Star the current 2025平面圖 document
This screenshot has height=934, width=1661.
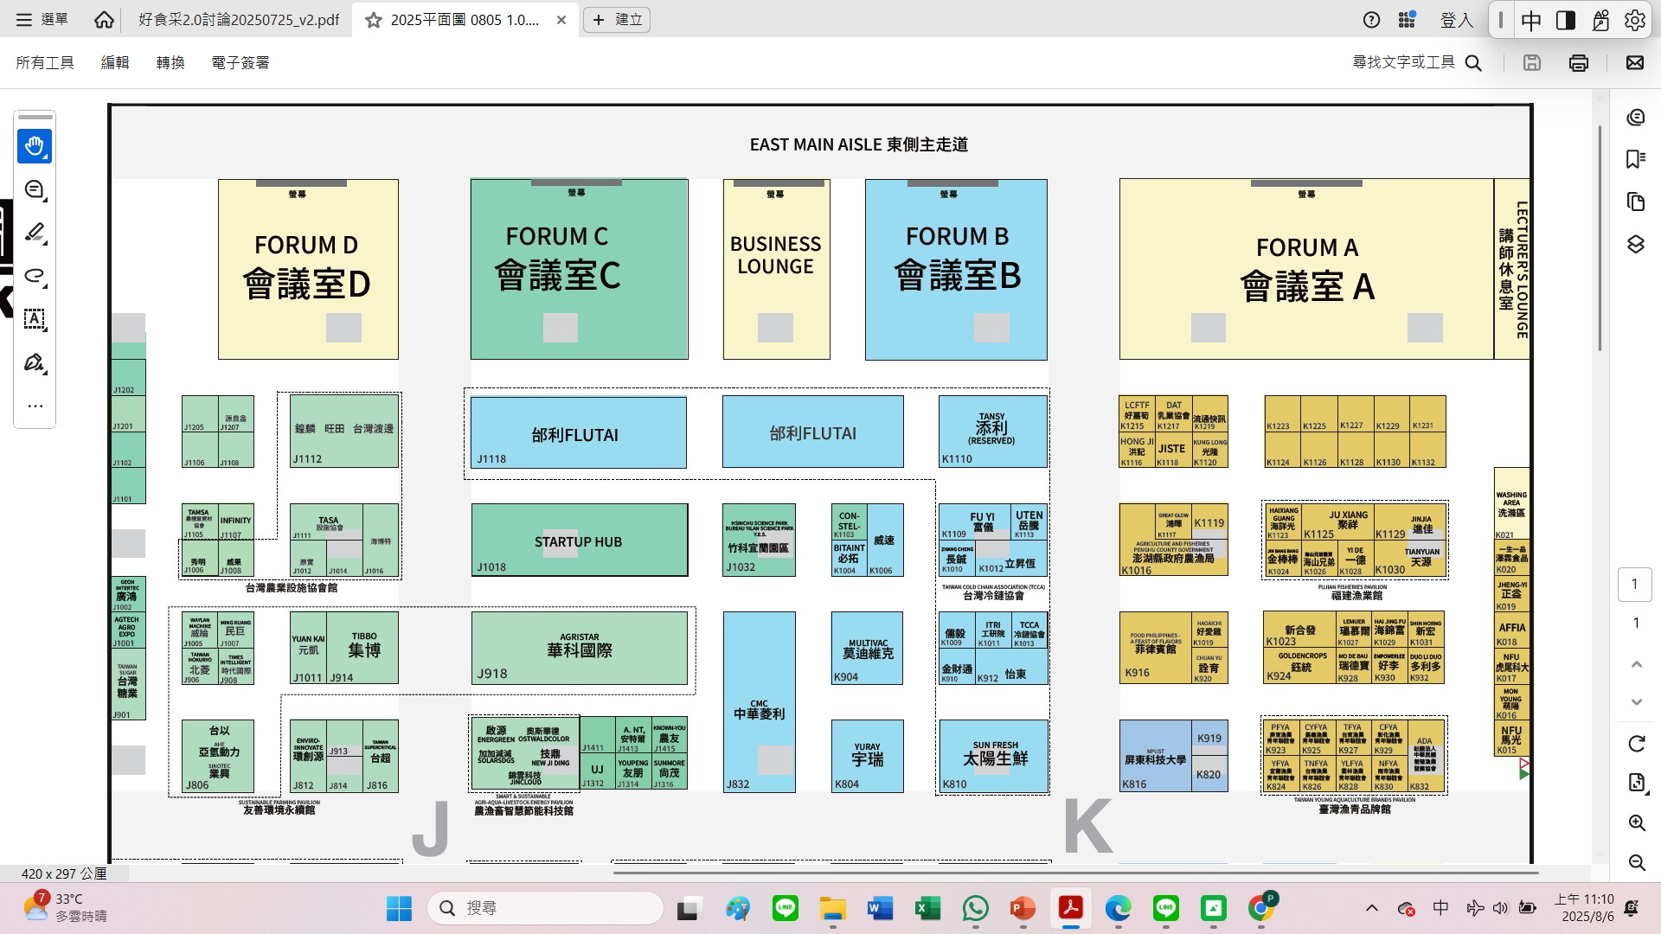(373, 19)
